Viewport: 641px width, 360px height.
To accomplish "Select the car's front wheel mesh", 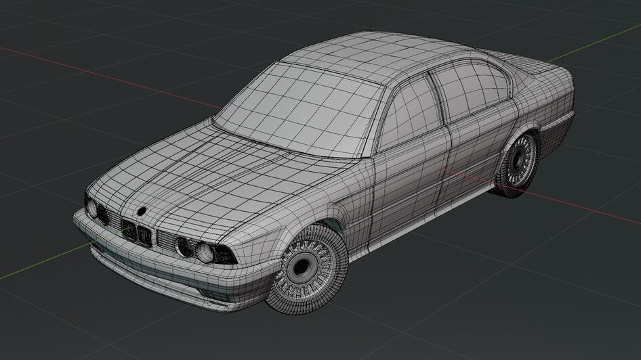I will 307,270.
